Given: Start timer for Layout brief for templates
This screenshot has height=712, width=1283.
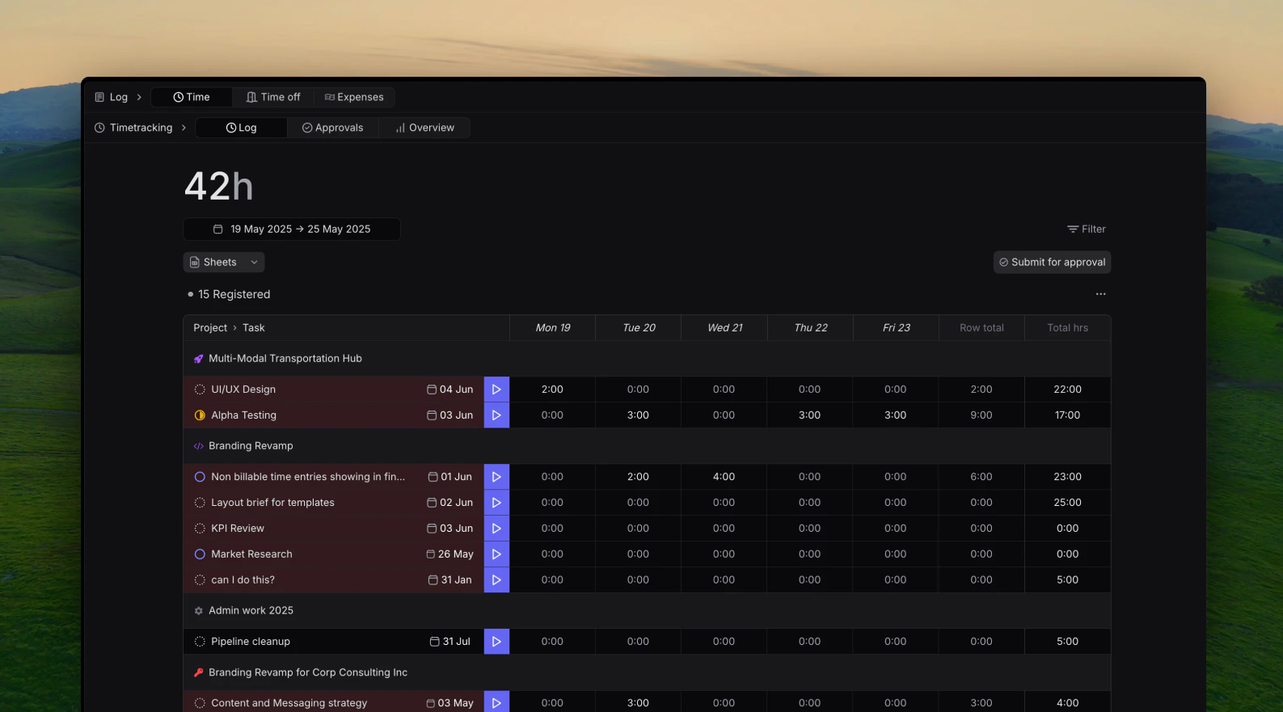Looking at the screenshot, I should pos(496,503).
